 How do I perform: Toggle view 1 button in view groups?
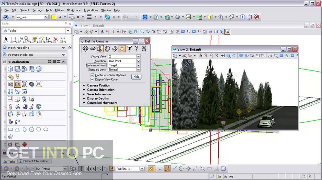pos(80,169)
